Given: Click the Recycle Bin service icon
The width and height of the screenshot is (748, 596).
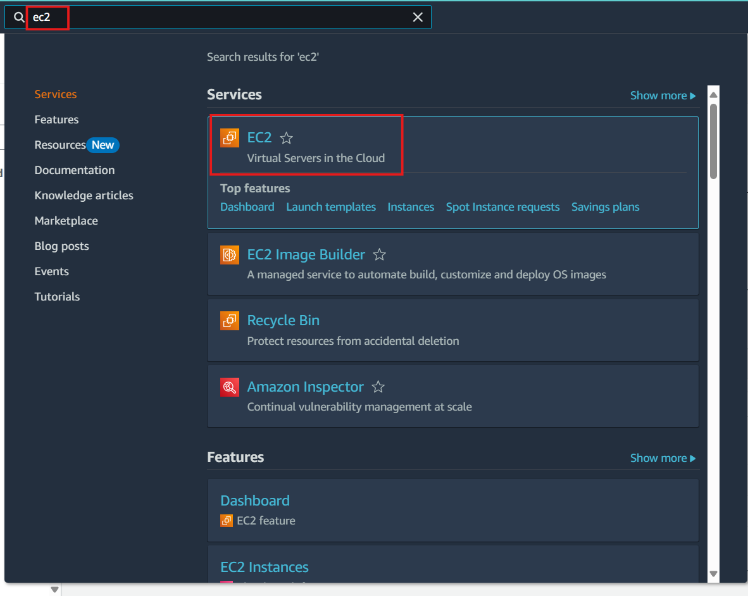Looking at the screenshot, I should pos(230,320).
